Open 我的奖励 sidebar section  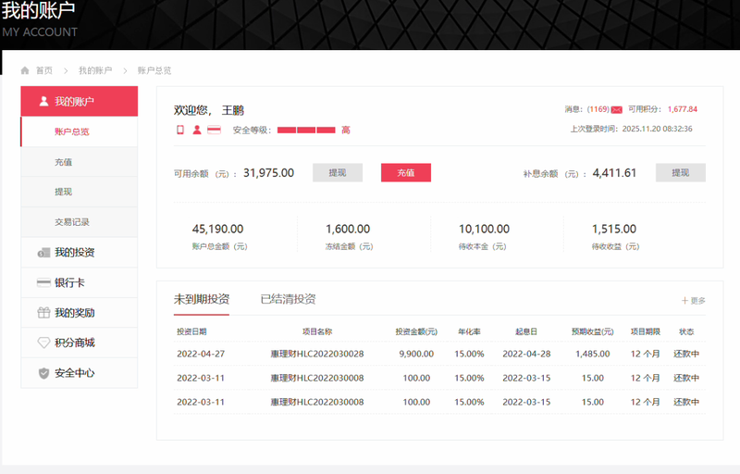pyautogui.click(x=80, y=313)
